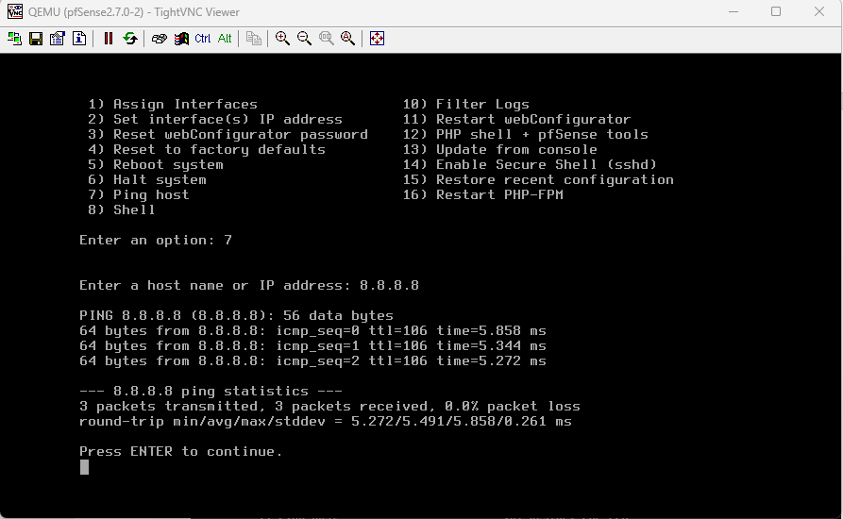Click the window title 'QEMU (pfSense2.7.0-2) - TightVNC Viewer'
The width and height of the screenshot is (843, 519).
coord(134,12)
